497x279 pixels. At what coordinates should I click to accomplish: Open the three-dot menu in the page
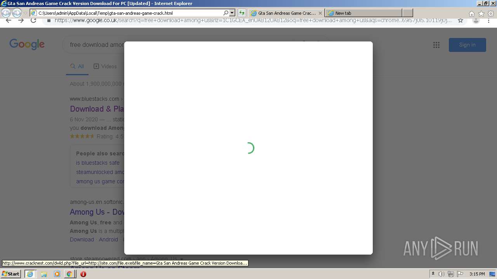tap(488, 21)
